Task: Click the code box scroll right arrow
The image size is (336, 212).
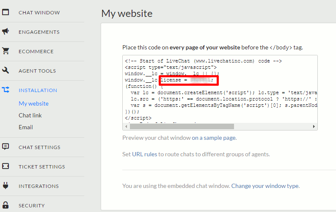Action: pos(314,126)
